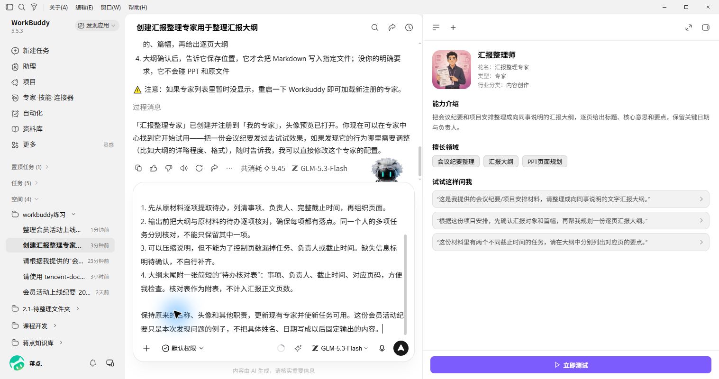The image size is (719, 379).
Task: Change model via GLM-5.3-Flash dropdown
Action: (340, 348)
